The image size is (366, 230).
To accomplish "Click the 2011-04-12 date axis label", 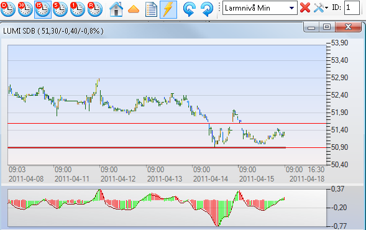I will (118, 179).
